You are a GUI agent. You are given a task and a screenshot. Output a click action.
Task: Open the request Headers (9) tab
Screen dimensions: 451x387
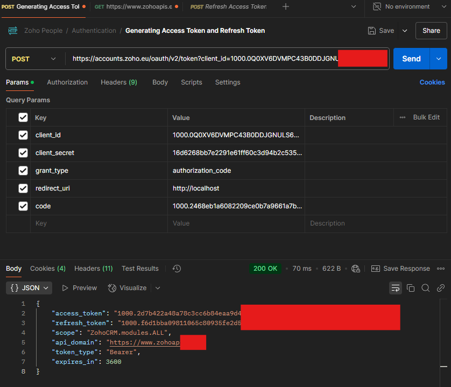coord(119,82)
